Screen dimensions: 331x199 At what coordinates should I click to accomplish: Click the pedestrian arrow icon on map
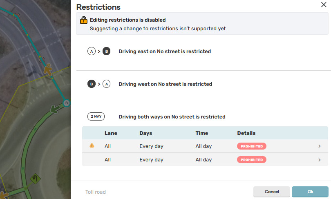click(x=48, y=70)
